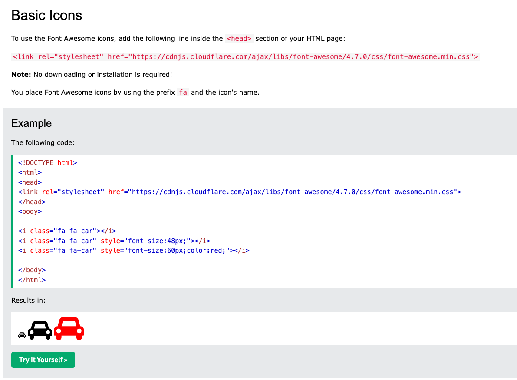517x380 pixels.
Task: Click the cdnjs URL in the example code
Action: [x=293, y=192]
